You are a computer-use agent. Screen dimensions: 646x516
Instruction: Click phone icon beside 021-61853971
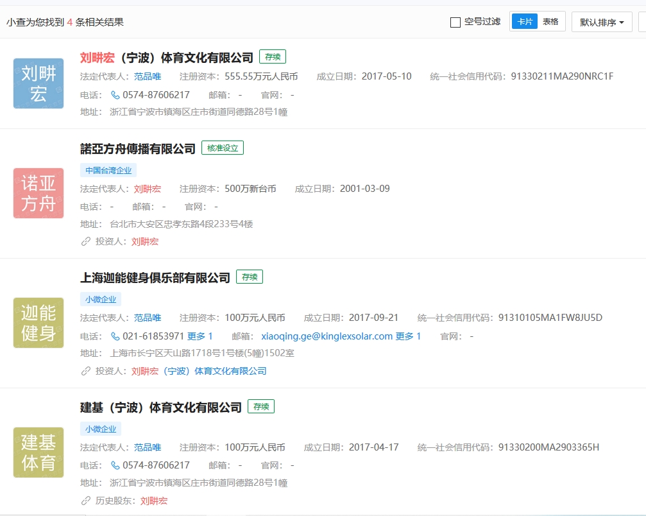[115, 336]
